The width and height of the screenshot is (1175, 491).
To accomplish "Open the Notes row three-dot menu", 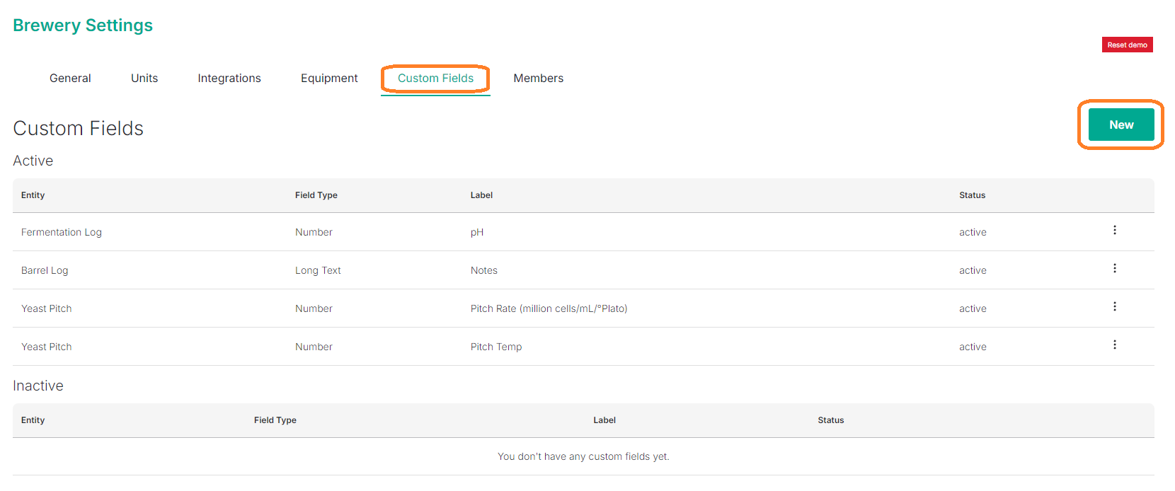I will pyautogui.click(x=1114, y=268).
